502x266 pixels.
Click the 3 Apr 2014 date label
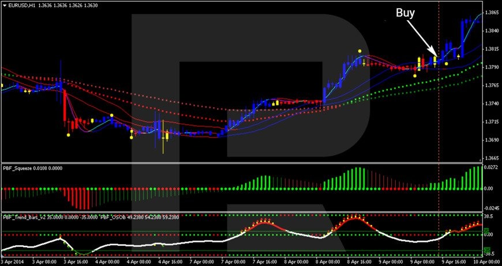(x=12, y=261)
